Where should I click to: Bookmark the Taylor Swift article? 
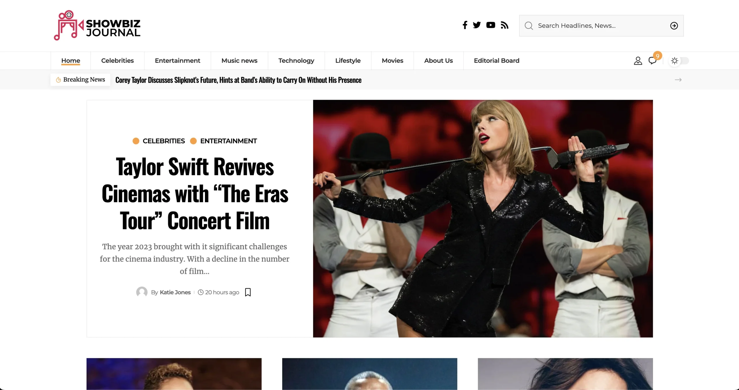[248, 292]
